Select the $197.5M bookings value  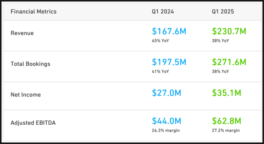[x=169, y=62]
